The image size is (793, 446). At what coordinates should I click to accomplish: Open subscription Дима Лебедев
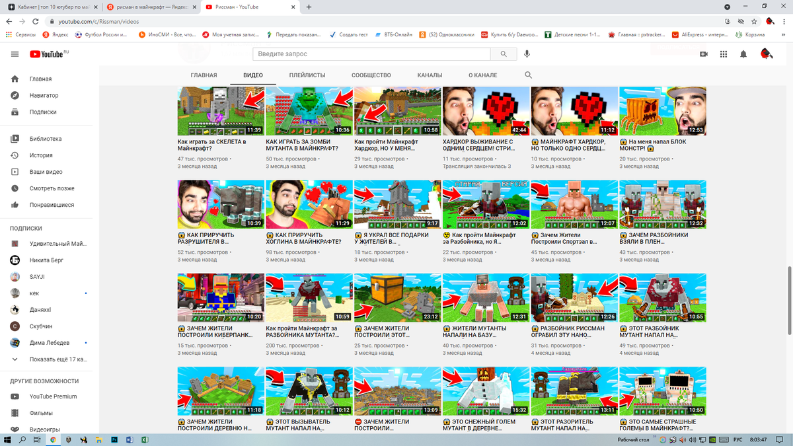coord(50,343)
